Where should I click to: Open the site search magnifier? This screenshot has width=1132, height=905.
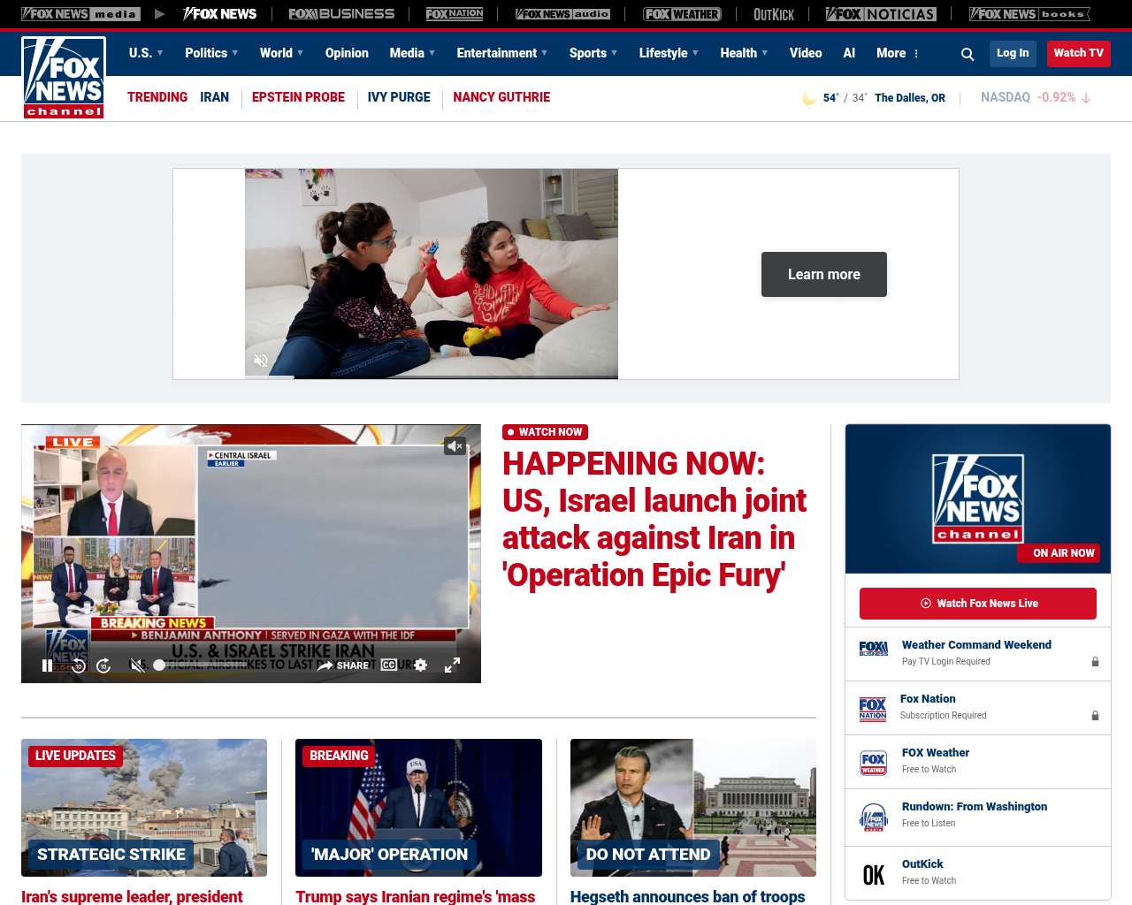coord(968,54)
